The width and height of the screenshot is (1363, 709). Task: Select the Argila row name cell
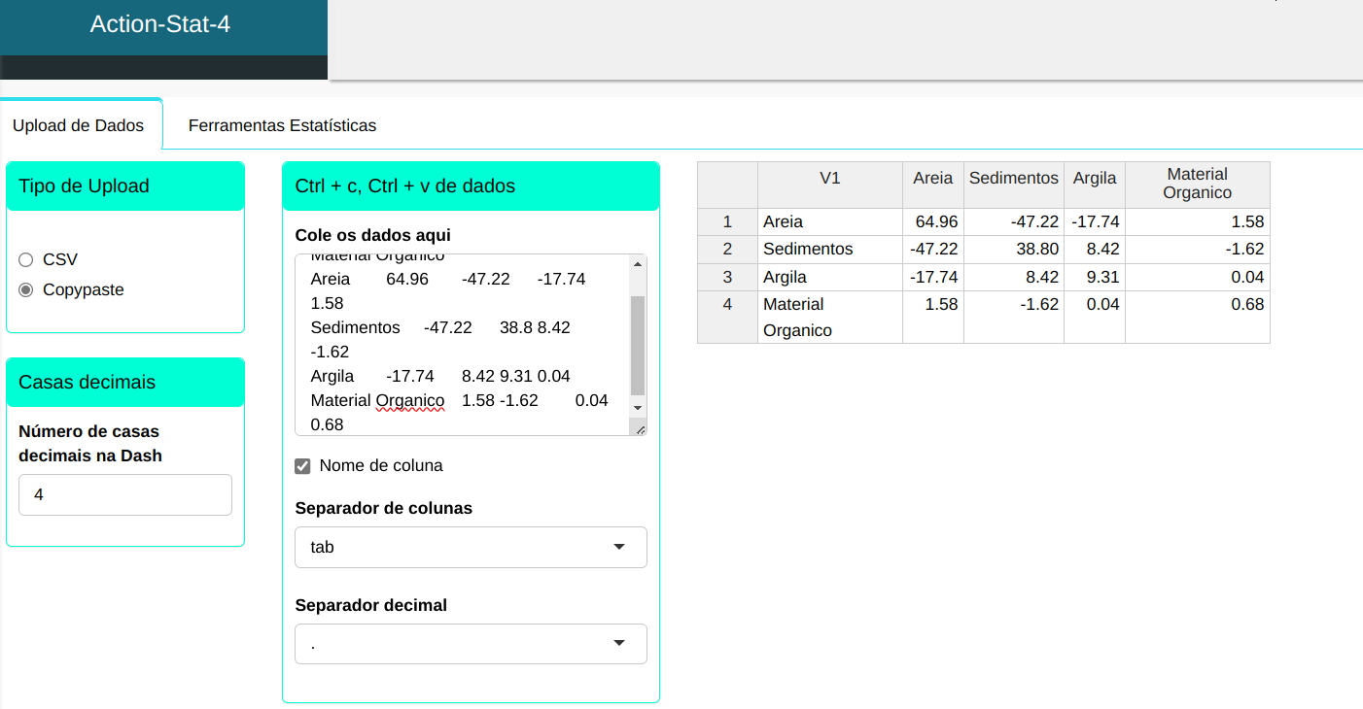[x=786, y=277]
